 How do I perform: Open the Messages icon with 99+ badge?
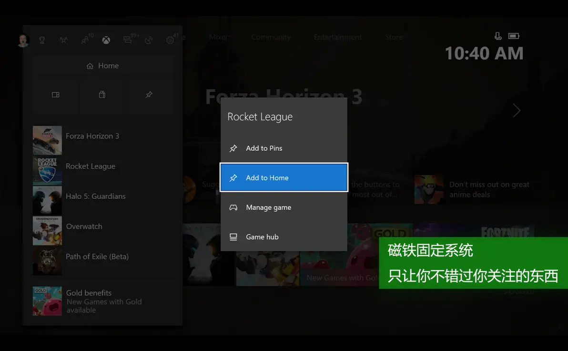click(x=129, y=39)
